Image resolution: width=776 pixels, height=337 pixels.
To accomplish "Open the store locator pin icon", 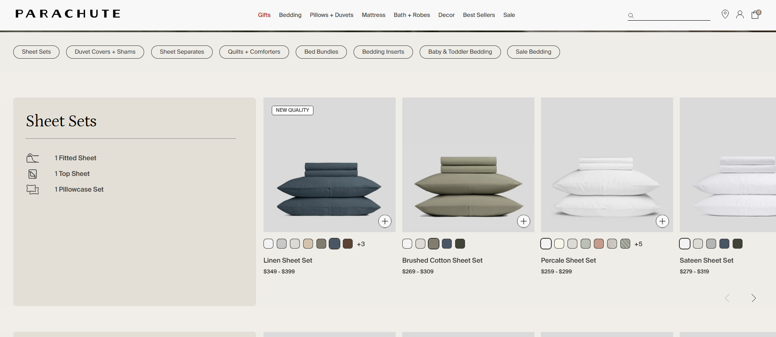I will 725,14.
